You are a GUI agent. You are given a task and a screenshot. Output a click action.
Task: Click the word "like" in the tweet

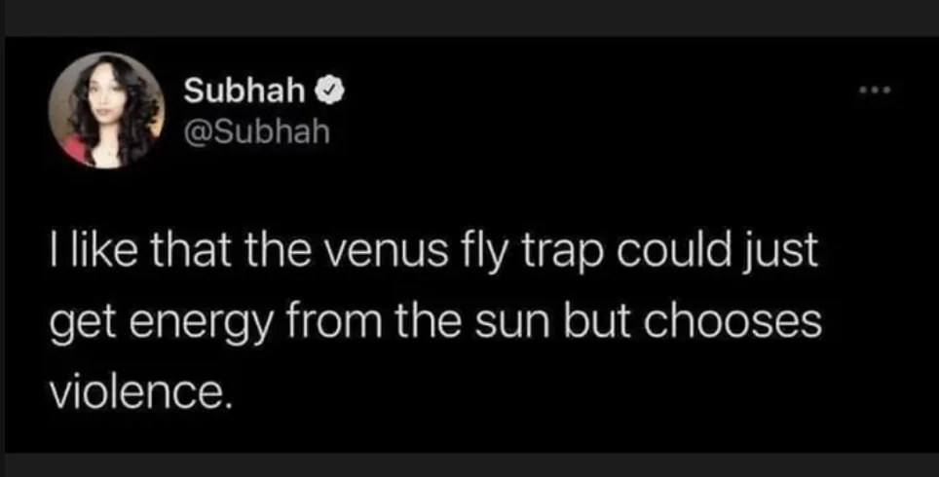[x=95, y=250]
